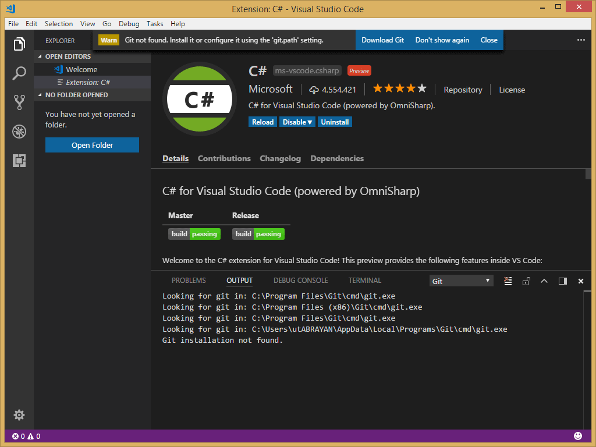This screenshot has height=447, width=596.
Task: Click Don't show again on the notification
Action: click(x=442, y=40)
